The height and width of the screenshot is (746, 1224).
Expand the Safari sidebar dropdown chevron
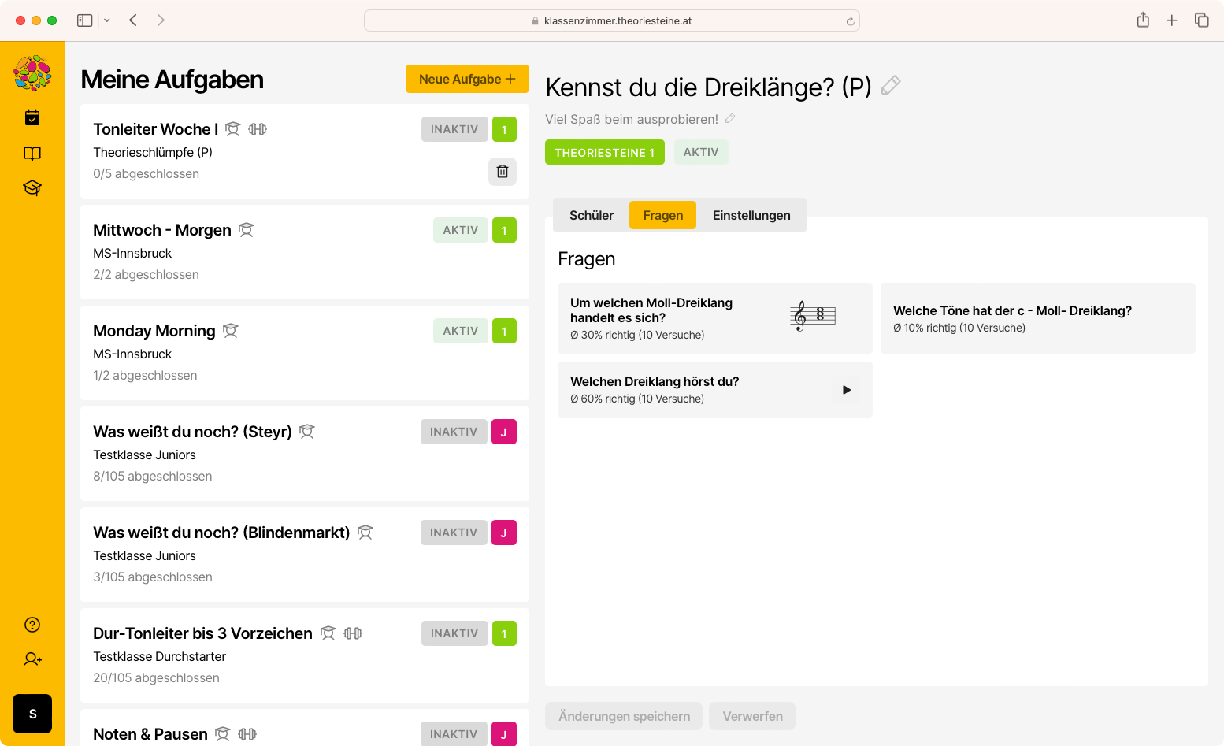pyautogui.click(x=107, y=20)
